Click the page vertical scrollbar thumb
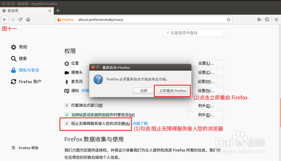Viewport: 281px width, 161px height. click(x=280, y=113)
